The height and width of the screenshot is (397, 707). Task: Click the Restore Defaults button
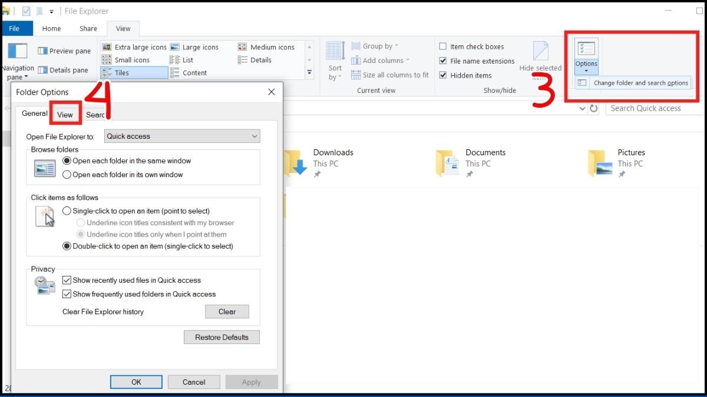pyautogui.click(x=222, y=337)
